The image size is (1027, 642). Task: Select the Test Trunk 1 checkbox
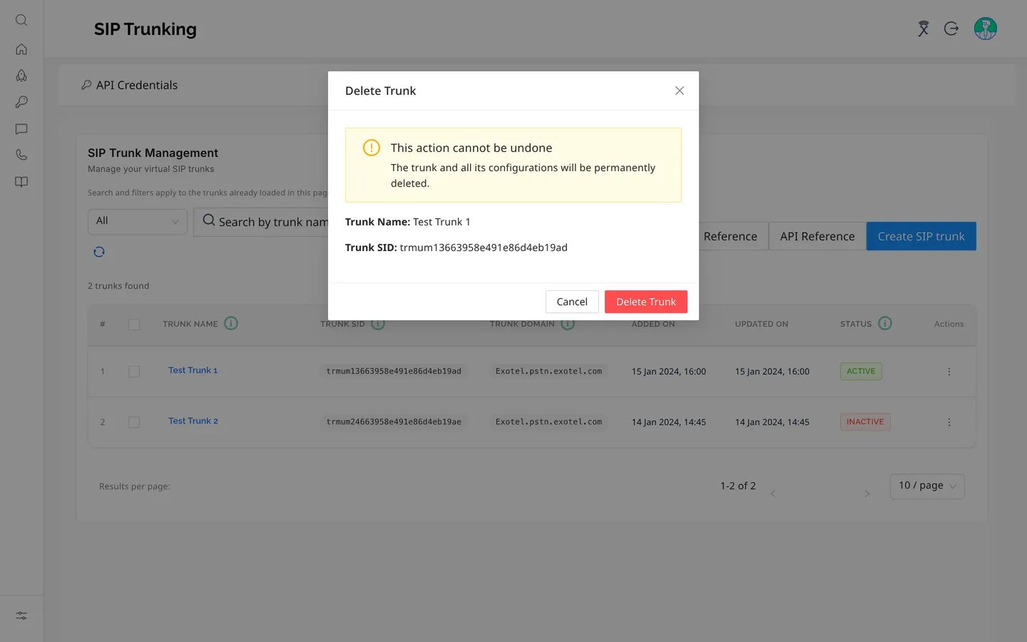[x=134, y=372]
